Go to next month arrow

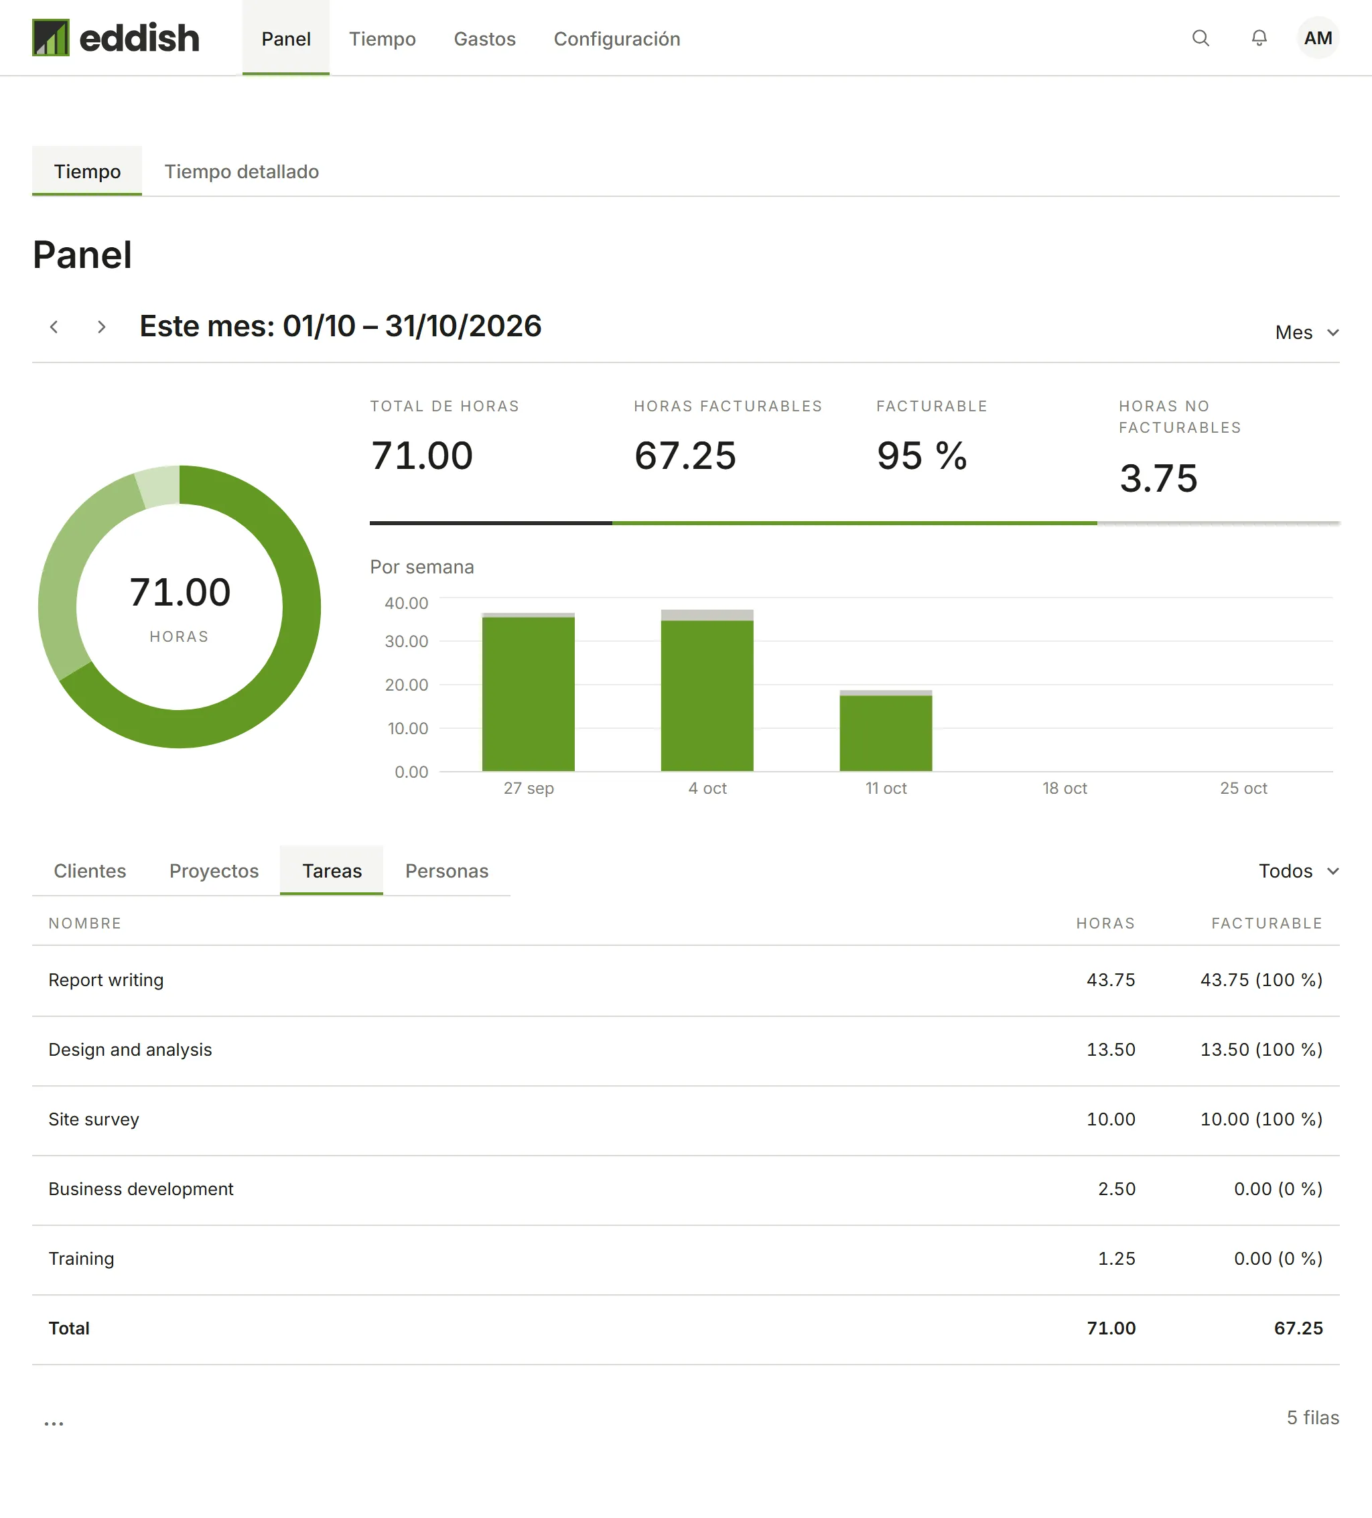pos(101,327)
